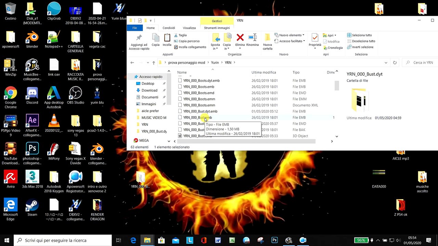The image size is (438, 246).
Task: Click the back arrow in Explorer navigation
Action: [132, 63]
